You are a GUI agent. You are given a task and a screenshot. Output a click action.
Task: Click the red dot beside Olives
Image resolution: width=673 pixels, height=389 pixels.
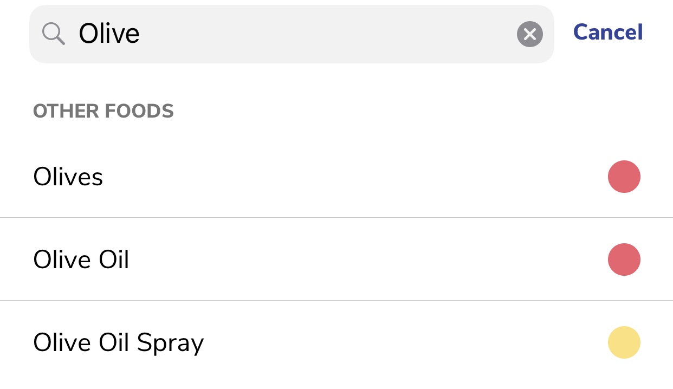click(x=624, y=177)
